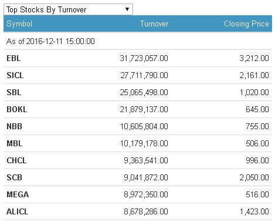This screenshot has height=222, width=275.
Task: Select NBB turnover value 10,605,804.00
Action: click(144, 126)
